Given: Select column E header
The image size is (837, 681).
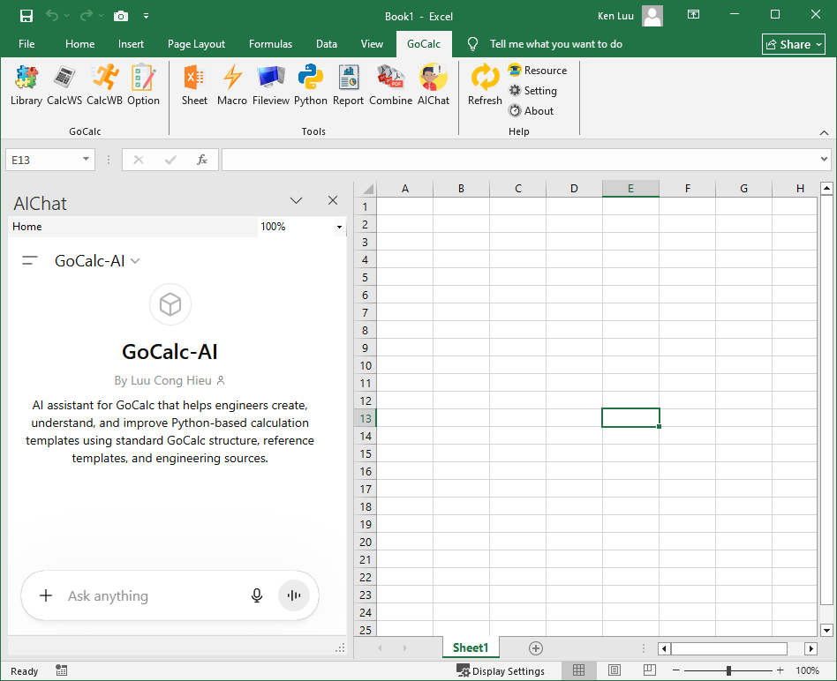Looking at the screenshot, I should (630, 188).
